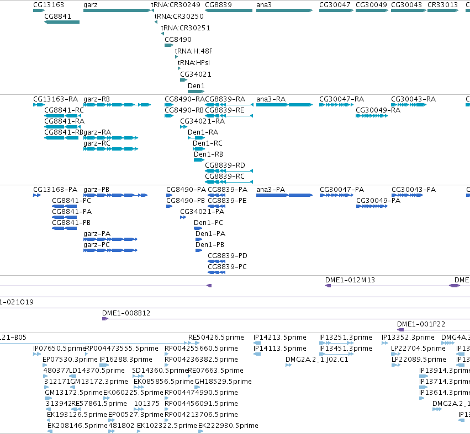Open the GH18529.5prime EST

[197, 387]
